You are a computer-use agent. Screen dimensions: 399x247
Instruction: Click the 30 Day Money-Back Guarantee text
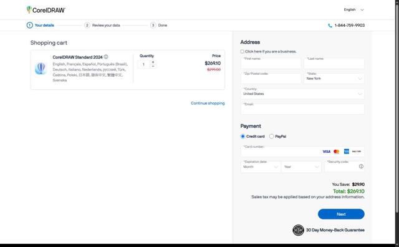click(x=335, y=230)
